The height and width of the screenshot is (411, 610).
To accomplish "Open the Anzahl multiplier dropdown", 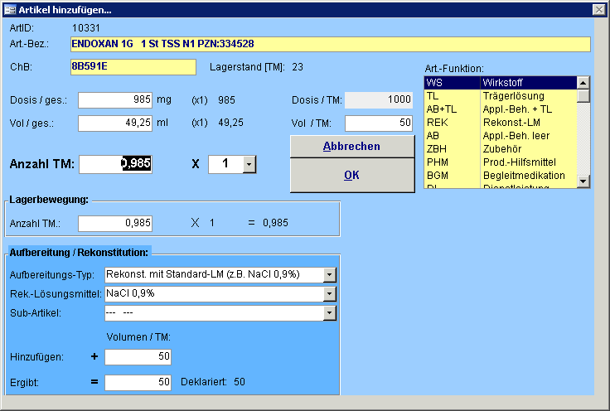I will (x=249, y=164).
